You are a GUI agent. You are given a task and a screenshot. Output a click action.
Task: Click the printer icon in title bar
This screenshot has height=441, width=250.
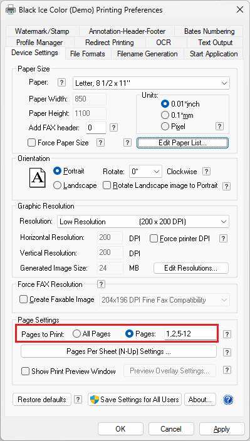(x=11, y=10)
